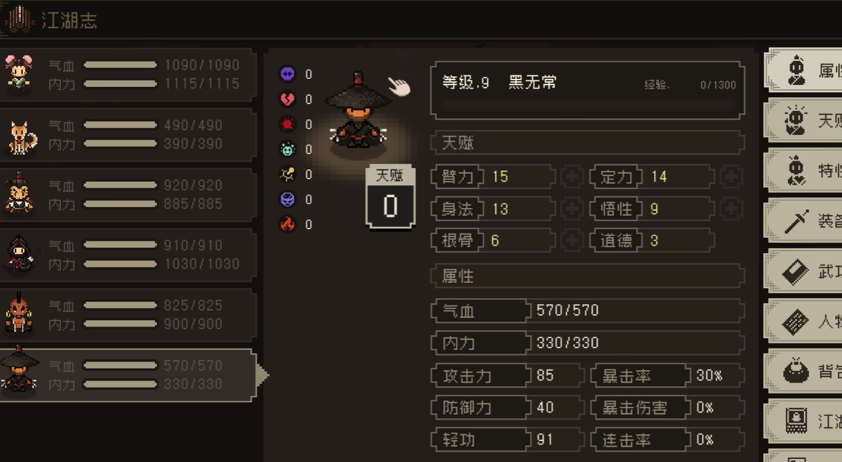Open the 属性 tab on right sidebar
The height and width of the screenshot is (462, 842).
pyautogui.click(x=803, y=70)
